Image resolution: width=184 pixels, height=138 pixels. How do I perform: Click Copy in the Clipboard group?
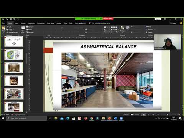coord(9,30)
